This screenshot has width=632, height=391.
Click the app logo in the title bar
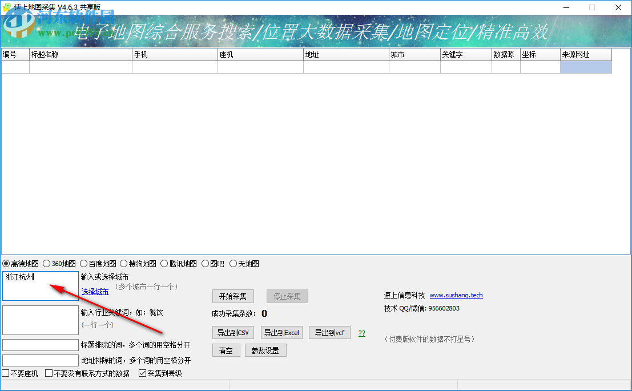7,7
